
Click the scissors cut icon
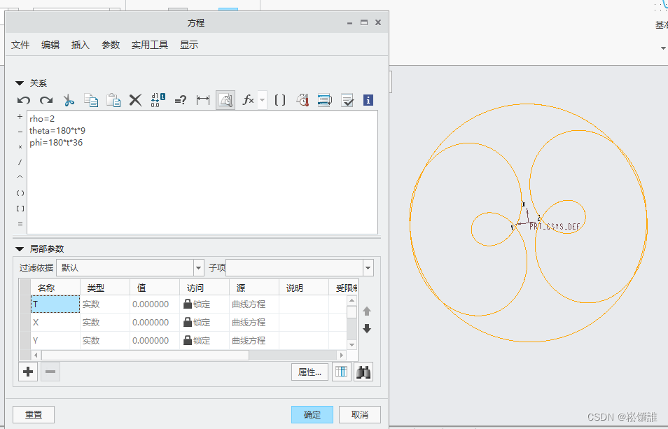(69, 100)
